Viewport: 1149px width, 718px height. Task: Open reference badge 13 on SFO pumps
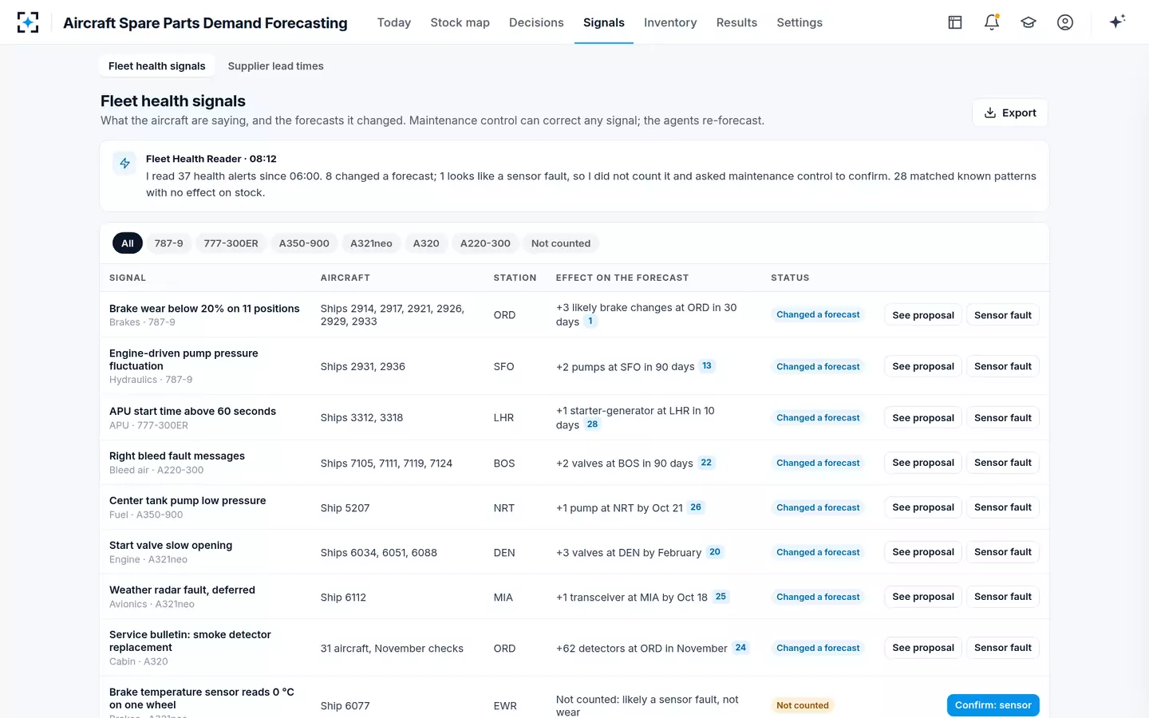click(x=707, y=366)
